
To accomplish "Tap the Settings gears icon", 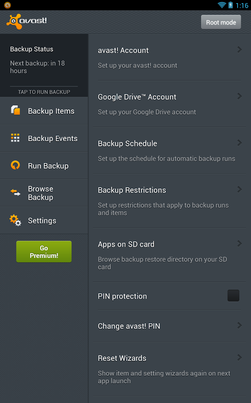I will (15, 220).
